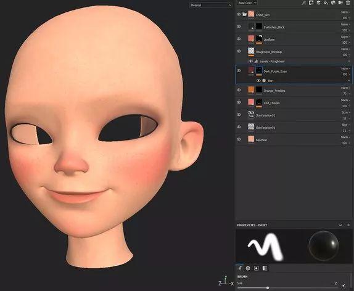Select the Eyelashes_Black layer name
This screenshot has height=291, width=354.
pyautogui.click(x=274, y=27)
